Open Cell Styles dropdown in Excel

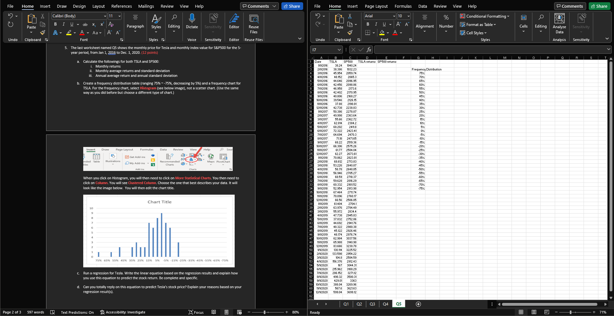(473, 33)
